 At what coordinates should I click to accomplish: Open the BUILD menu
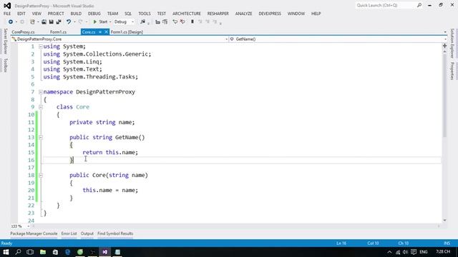tap(76, 14)
